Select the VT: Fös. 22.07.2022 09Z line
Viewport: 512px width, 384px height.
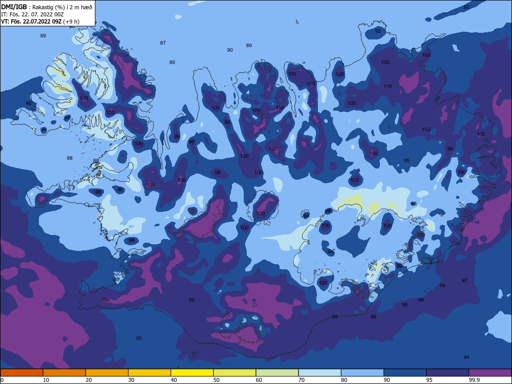[x=40, y=22]
